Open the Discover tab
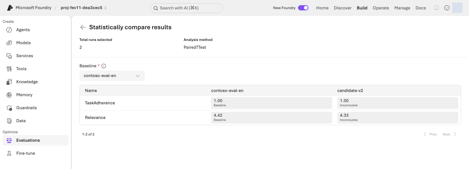The image size is (469, 169). 343,8
